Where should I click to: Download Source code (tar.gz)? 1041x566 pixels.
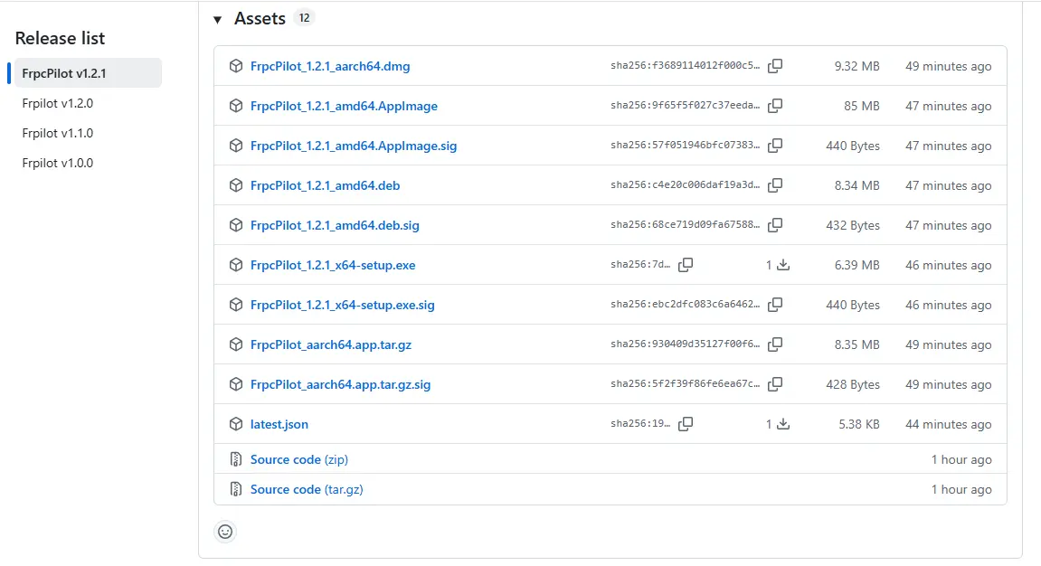[x=307, y=489]
